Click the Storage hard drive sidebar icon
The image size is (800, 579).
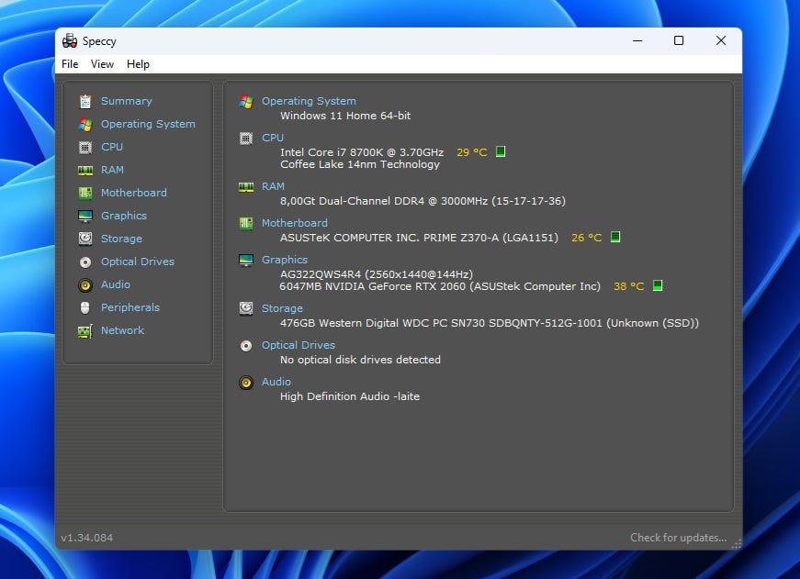[x=85, y=239]
